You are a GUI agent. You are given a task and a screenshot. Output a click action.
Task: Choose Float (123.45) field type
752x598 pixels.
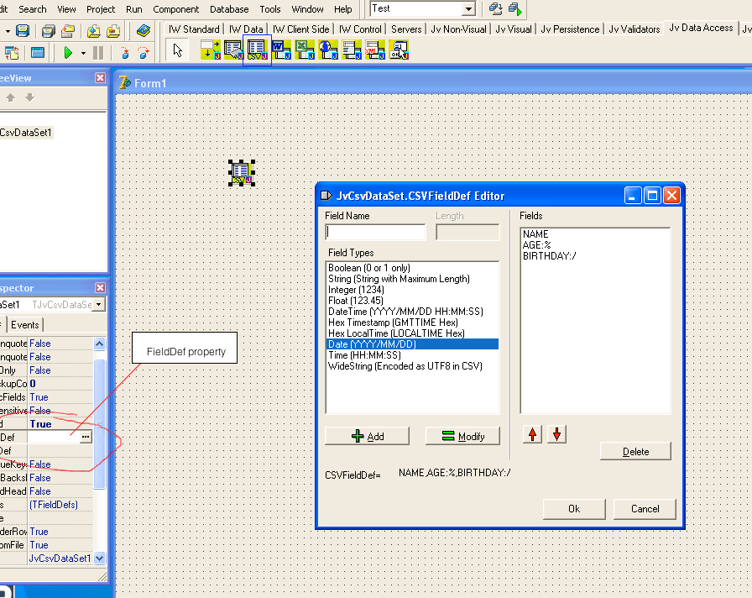coord(355,301)
